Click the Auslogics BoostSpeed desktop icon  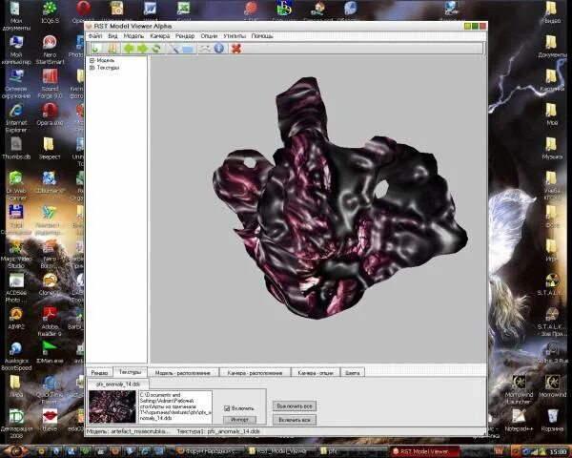coord(16,356)
